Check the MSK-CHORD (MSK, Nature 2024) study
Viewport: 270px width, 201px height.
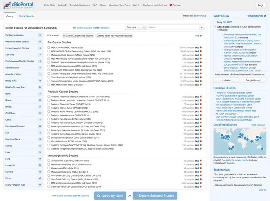coord(49,48)
